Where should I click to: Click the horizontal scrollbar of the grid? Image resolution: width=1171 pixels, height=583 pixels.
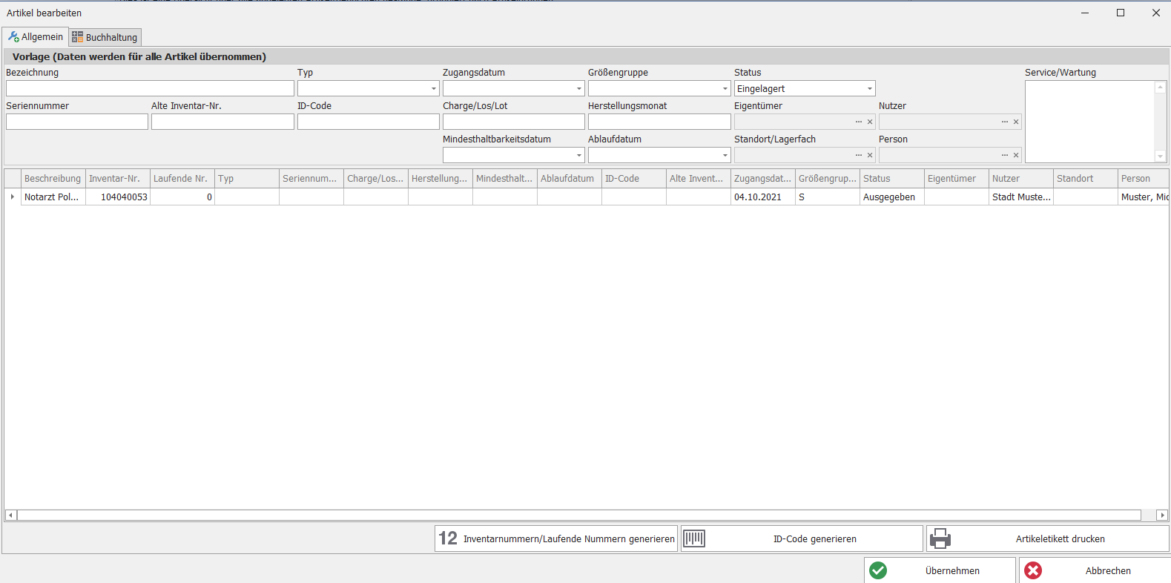pos(578,515)
